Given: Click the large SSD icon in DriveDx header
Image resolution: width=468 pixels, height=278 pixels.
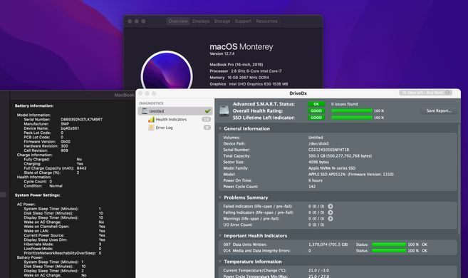Looking at the screenshot, I should (224, 110).
